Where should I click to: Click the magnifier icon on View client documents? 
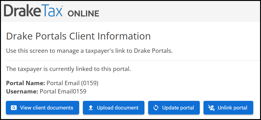[x=14, y=108]
